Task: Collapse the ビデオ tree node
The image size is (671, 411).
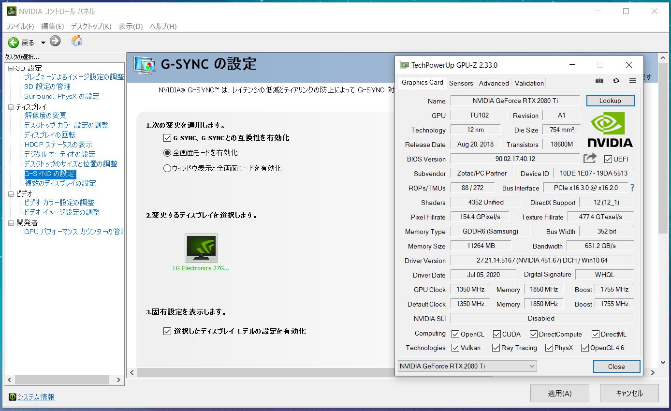Action: (x=11, y=194)
